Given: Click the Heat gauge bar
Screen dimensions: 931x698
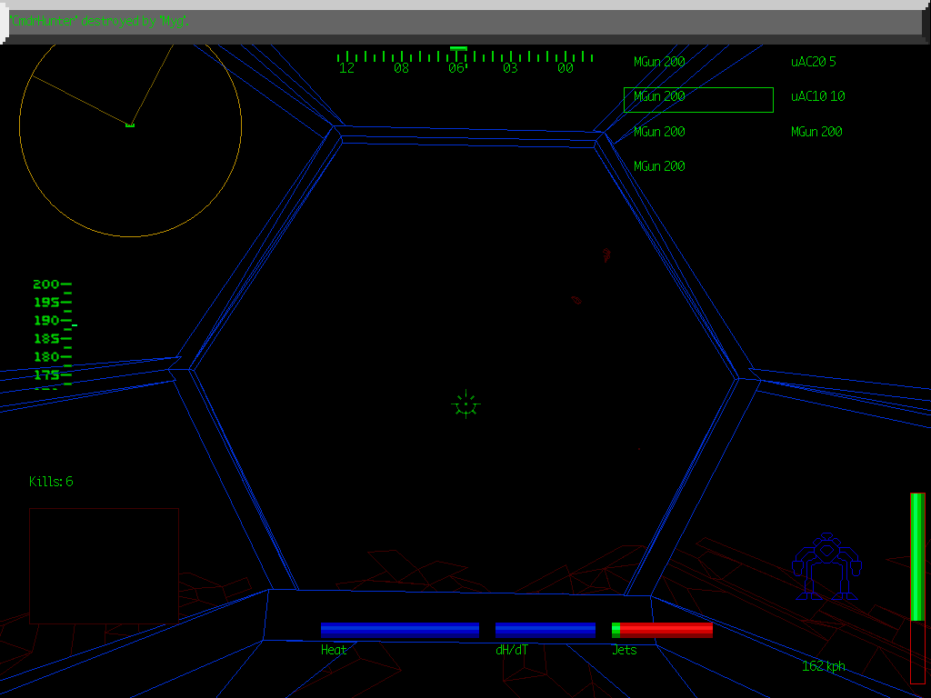Looking at the screenshot, I should point(400,628).
